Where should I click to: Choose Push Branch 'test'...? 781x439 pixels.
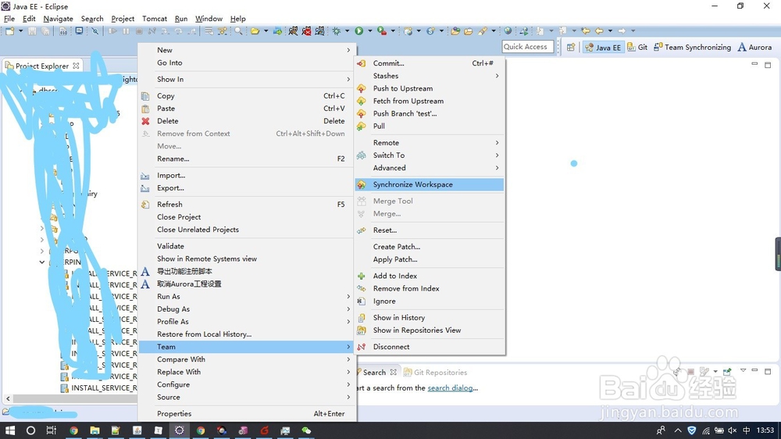coord(430,113)
